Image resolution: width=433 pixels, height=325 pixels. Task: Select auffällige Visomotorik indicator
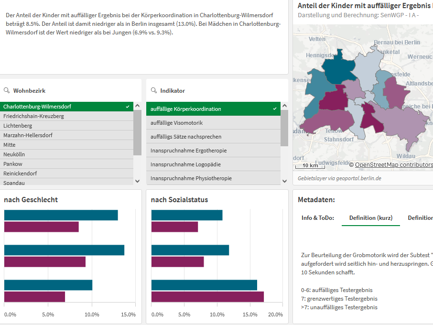pos(213,123)
